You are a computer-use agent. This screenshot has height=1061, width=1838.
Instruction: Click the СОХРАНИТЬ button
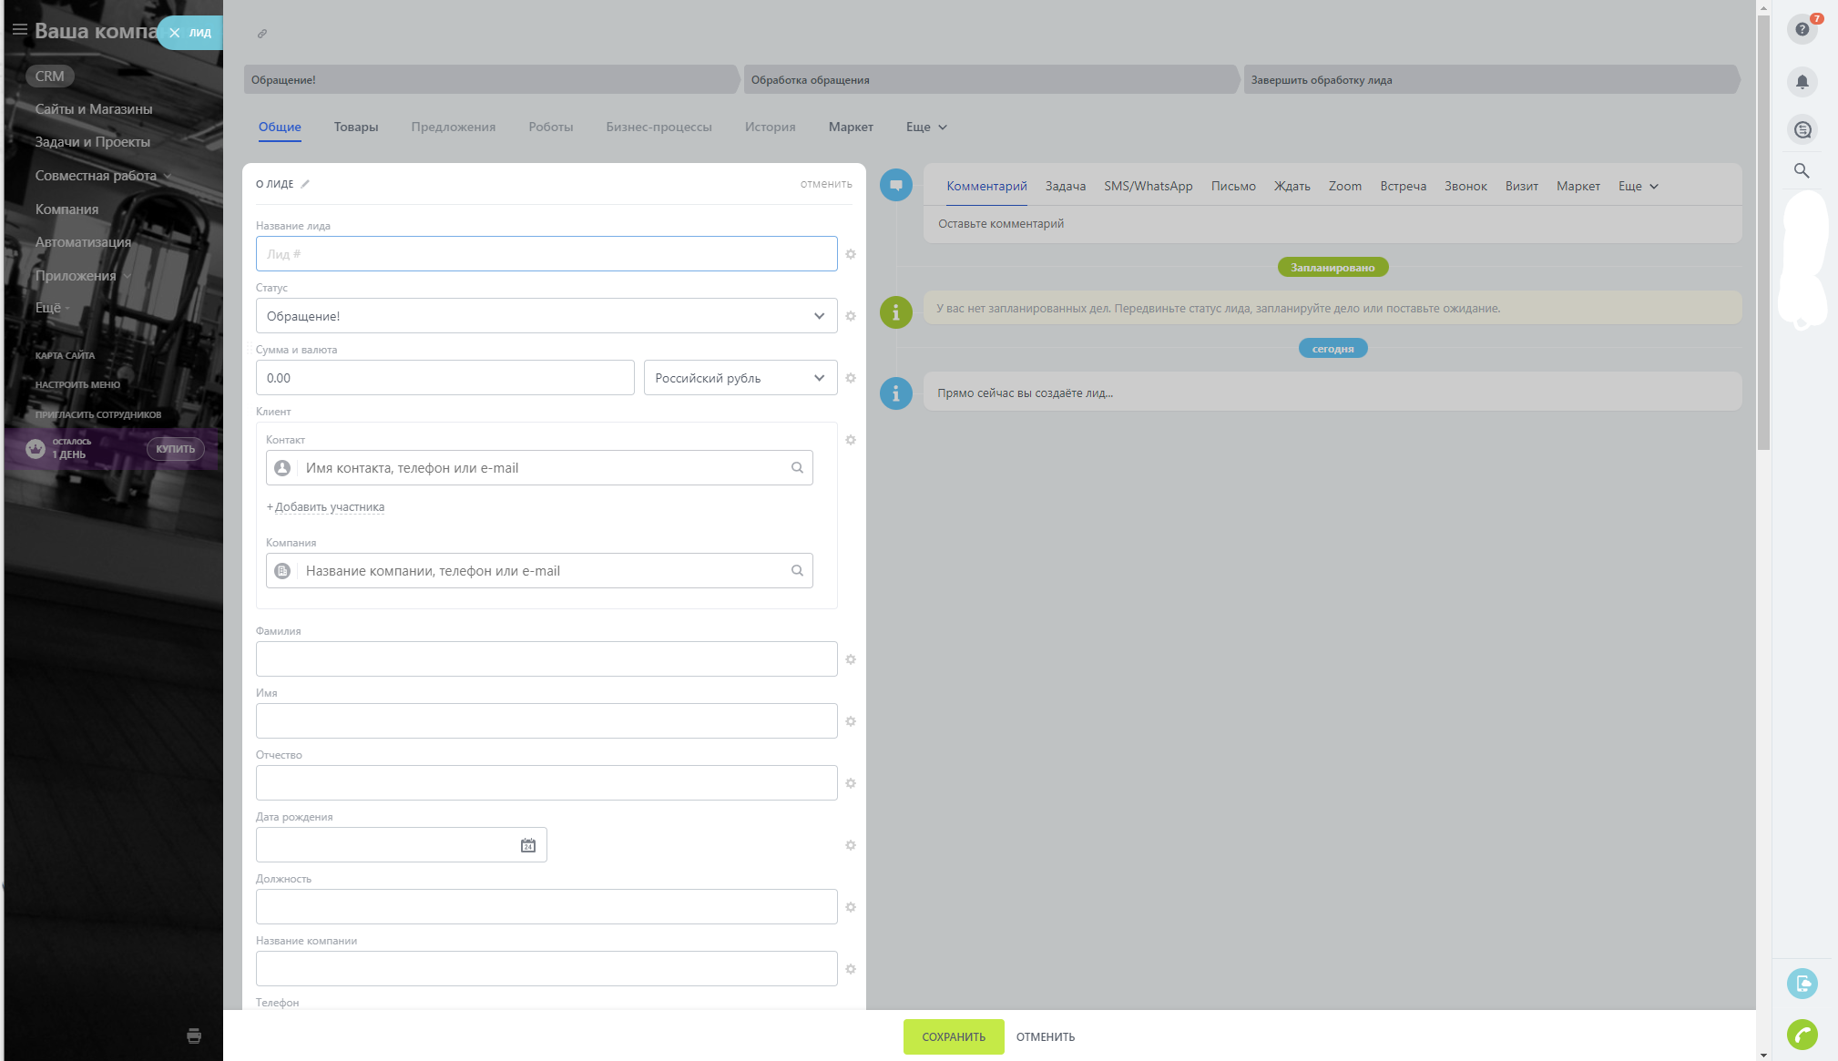[x=953, y=1036]
